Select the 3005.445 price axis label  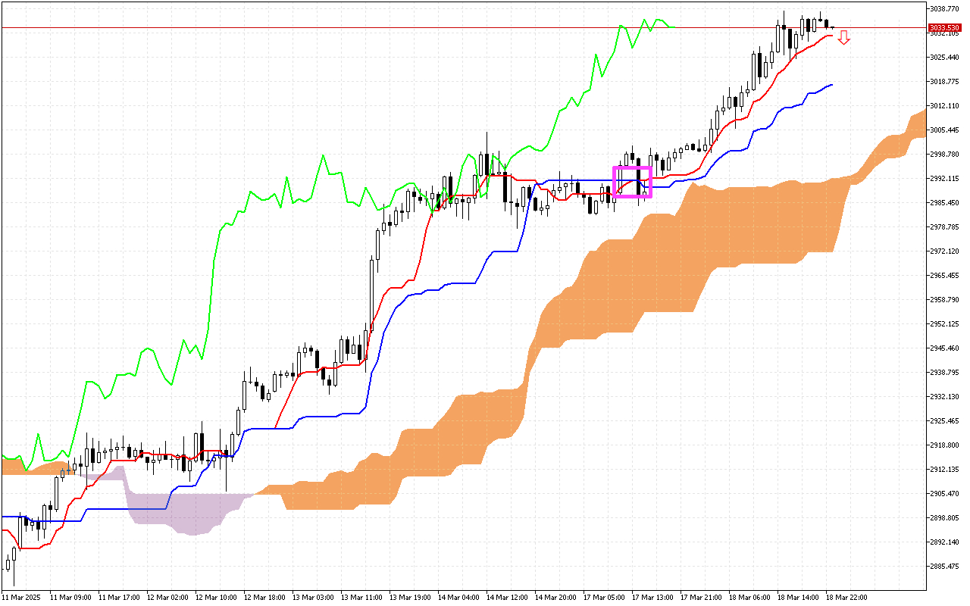[944, 130]
